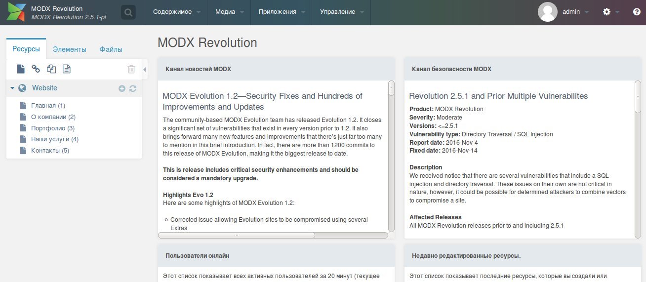The height and width of the screenshot is (282, 646).
Task: Click the Канал новостей MODX panel header
Action: (x=276, y=69)
